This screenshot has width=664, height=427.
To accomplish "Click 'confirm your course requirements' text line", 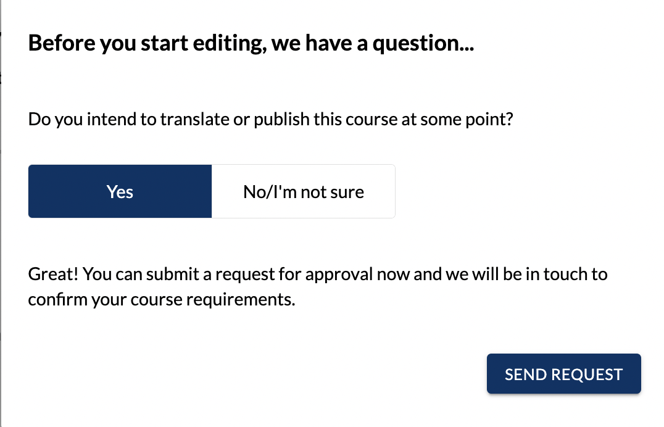I will click(162, 301).
